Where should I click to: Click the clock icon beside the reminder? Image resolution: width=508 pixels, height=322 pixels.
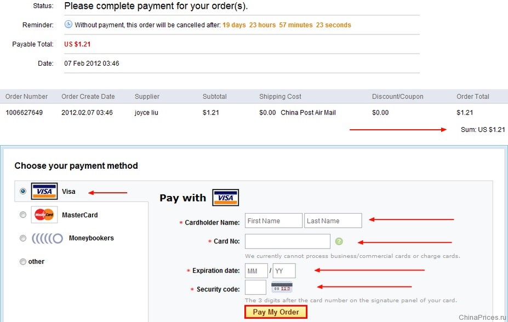[x=69, y=25]
